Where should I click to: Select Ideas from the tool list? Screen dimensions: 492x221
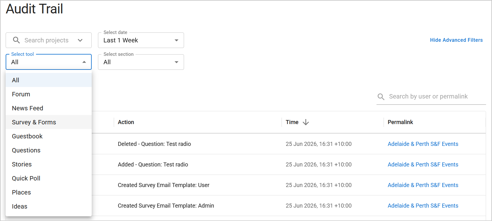[x=49, y=206]
